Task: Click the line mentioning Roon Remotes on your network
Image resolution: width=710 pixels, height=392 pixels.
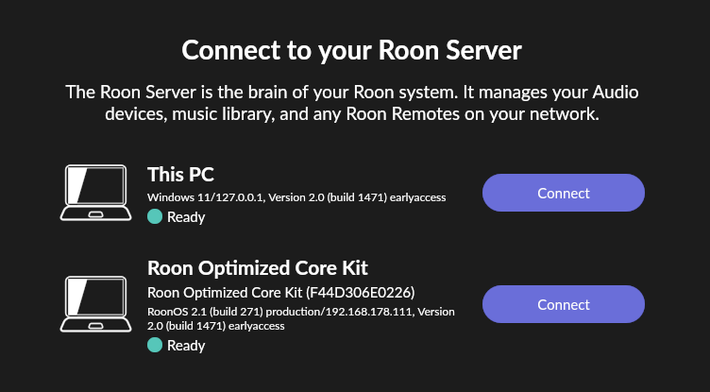Action: [x=352, y=113]
